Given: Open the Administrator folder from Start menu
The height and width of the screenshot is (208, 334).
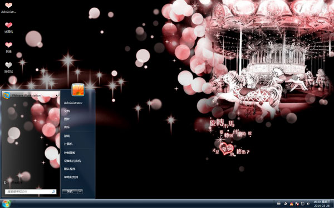Looking at the screenshot, I should point(73,103).
